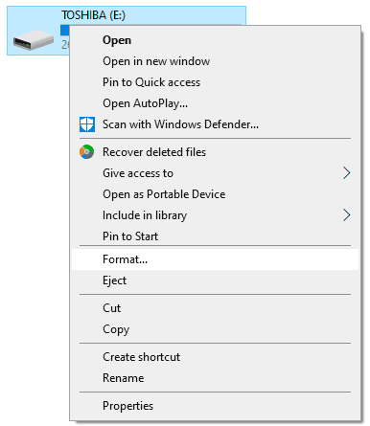
Task: Select Pin to Quick access
Action: 215,82
